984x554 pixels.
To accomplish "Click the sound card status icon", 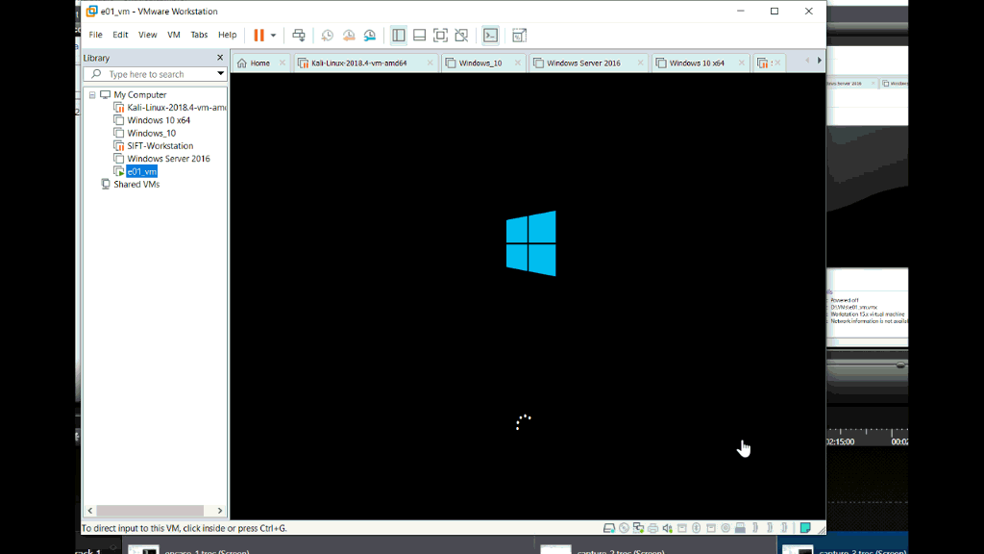I will coord(667,528).
